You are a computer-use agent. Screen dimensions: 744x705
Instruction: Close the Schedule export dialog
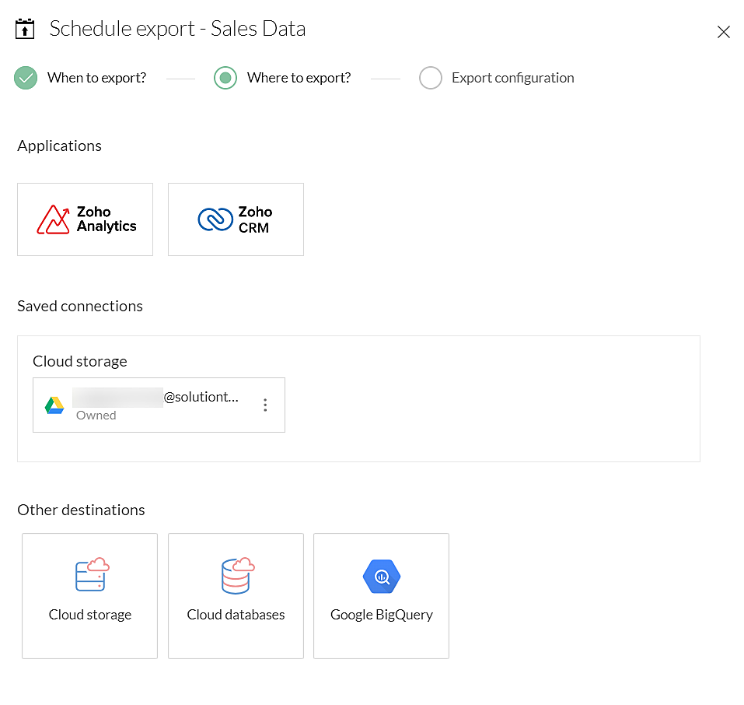pos(723,32)
